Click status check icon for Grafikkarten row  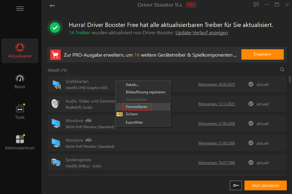[251, 84]
